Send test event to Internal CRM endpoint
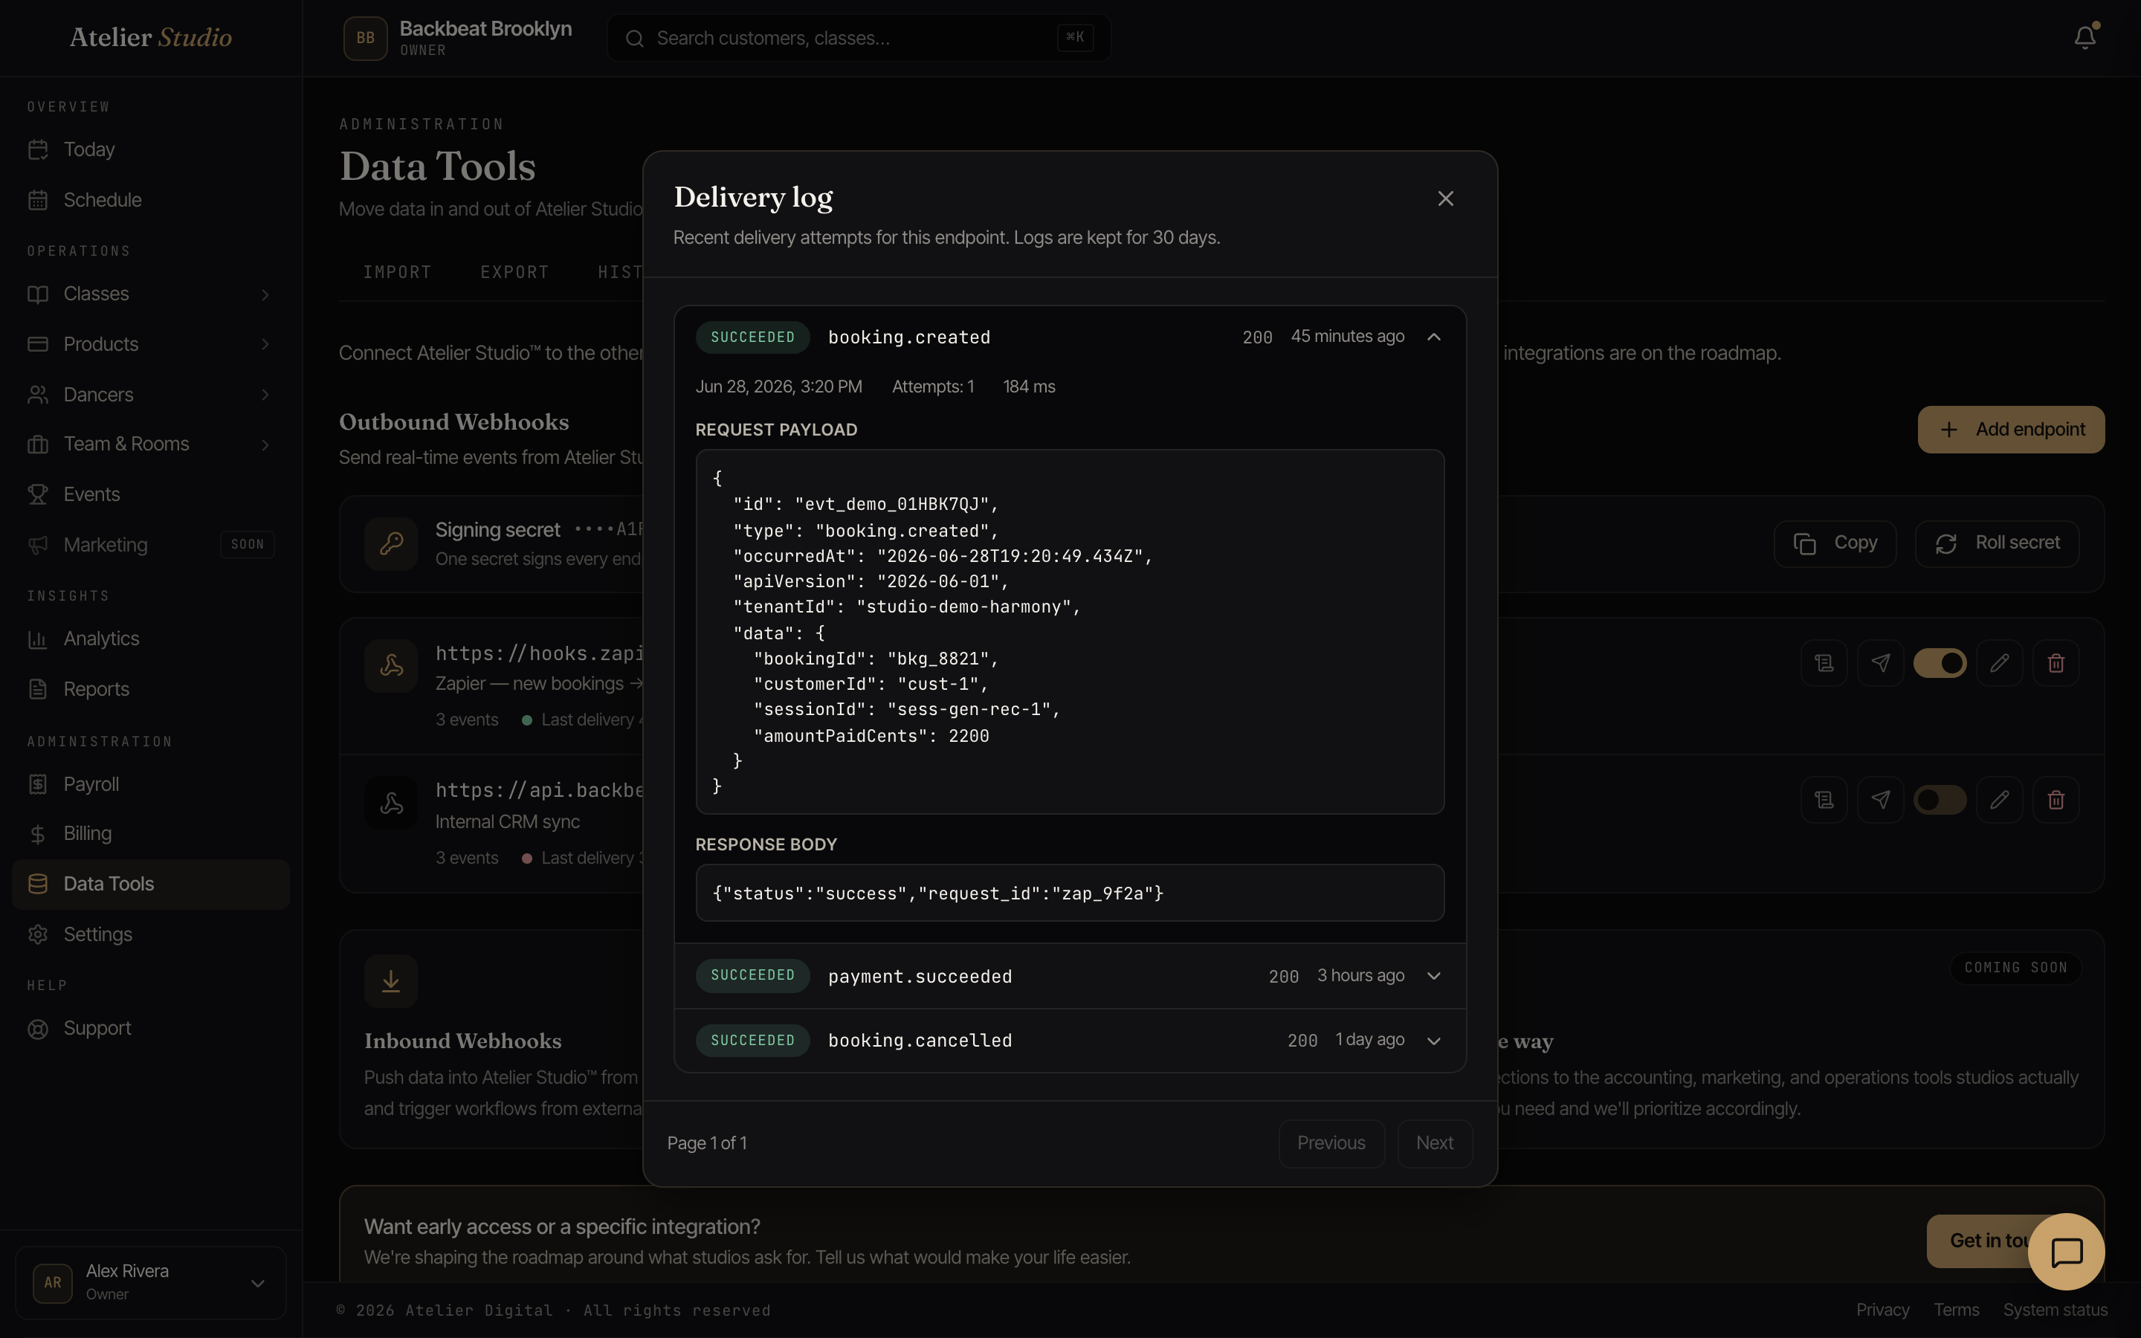This screenshot has width=2141, height=1338. [x=1881, y=800]
